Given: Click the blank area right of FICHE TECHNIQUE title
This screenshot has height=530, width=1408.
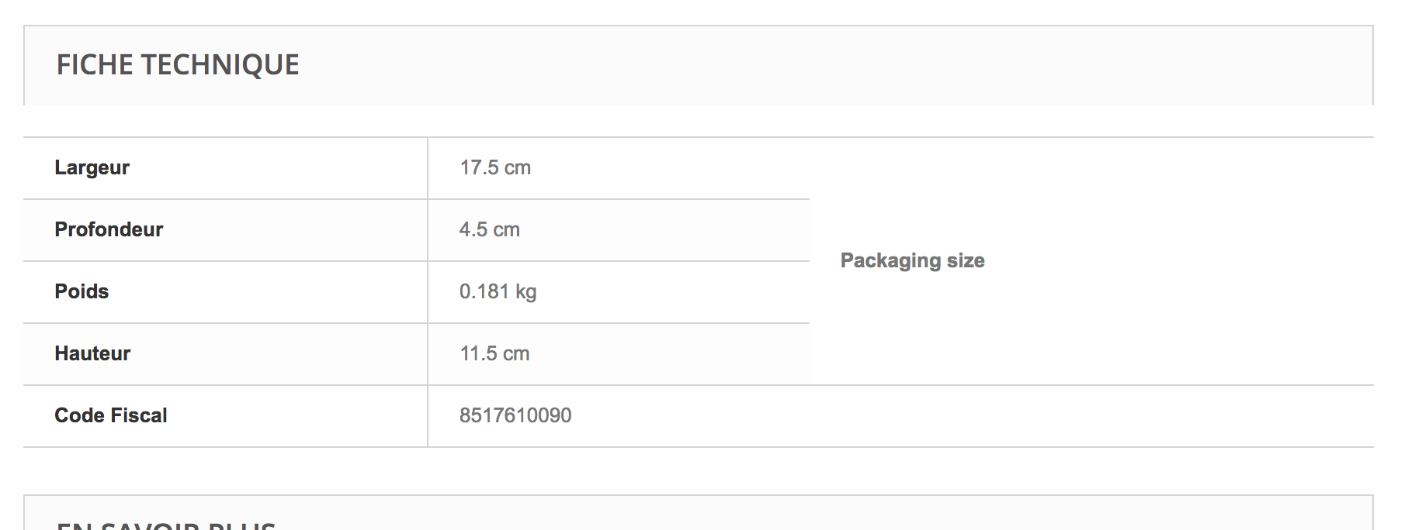Looking at the screenshot, I should (x=831, y=65).
